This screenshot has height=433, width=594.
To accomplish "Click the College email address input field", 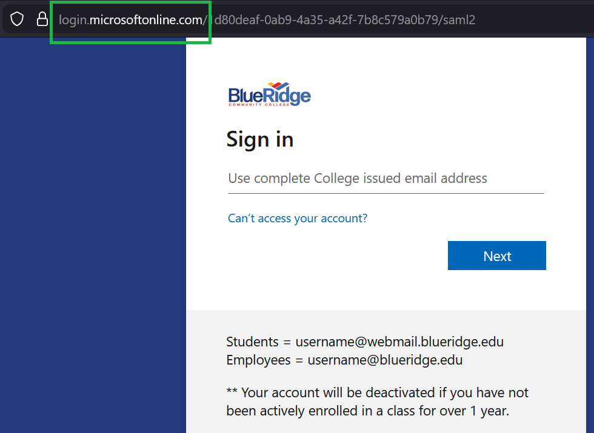I will click(x=385, y=178).
